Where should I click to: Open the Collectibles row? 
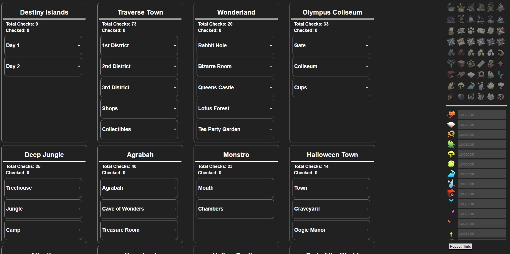click(x=139, y=129)
